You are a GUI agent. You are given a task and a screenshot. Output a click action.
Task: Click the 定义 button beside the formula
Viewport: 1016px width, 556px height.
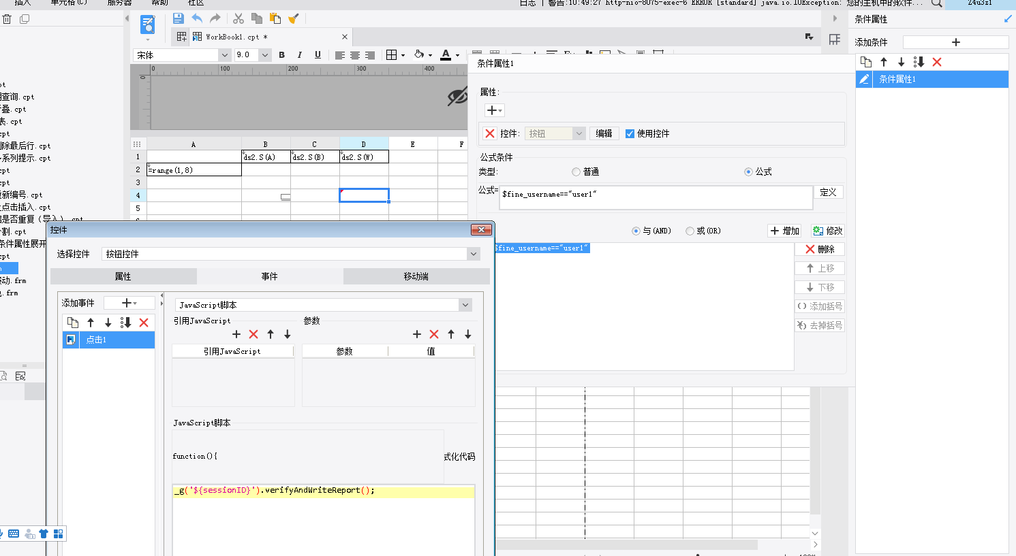click(x=828, y=193)
